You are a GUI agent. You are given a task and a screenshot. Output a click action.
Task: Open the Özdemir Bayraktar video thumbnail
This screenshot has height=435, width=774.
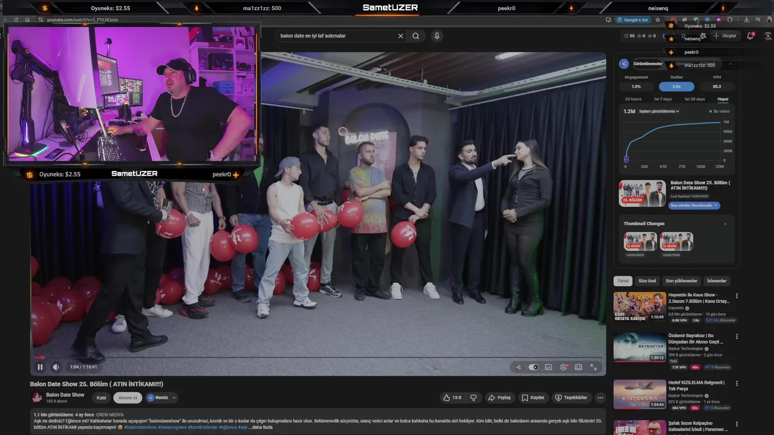coord(640,347)
